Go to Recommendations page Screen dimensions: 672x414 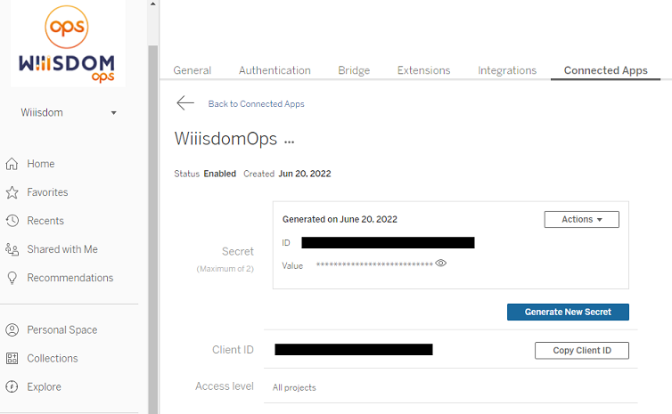[x=70, y=278]
